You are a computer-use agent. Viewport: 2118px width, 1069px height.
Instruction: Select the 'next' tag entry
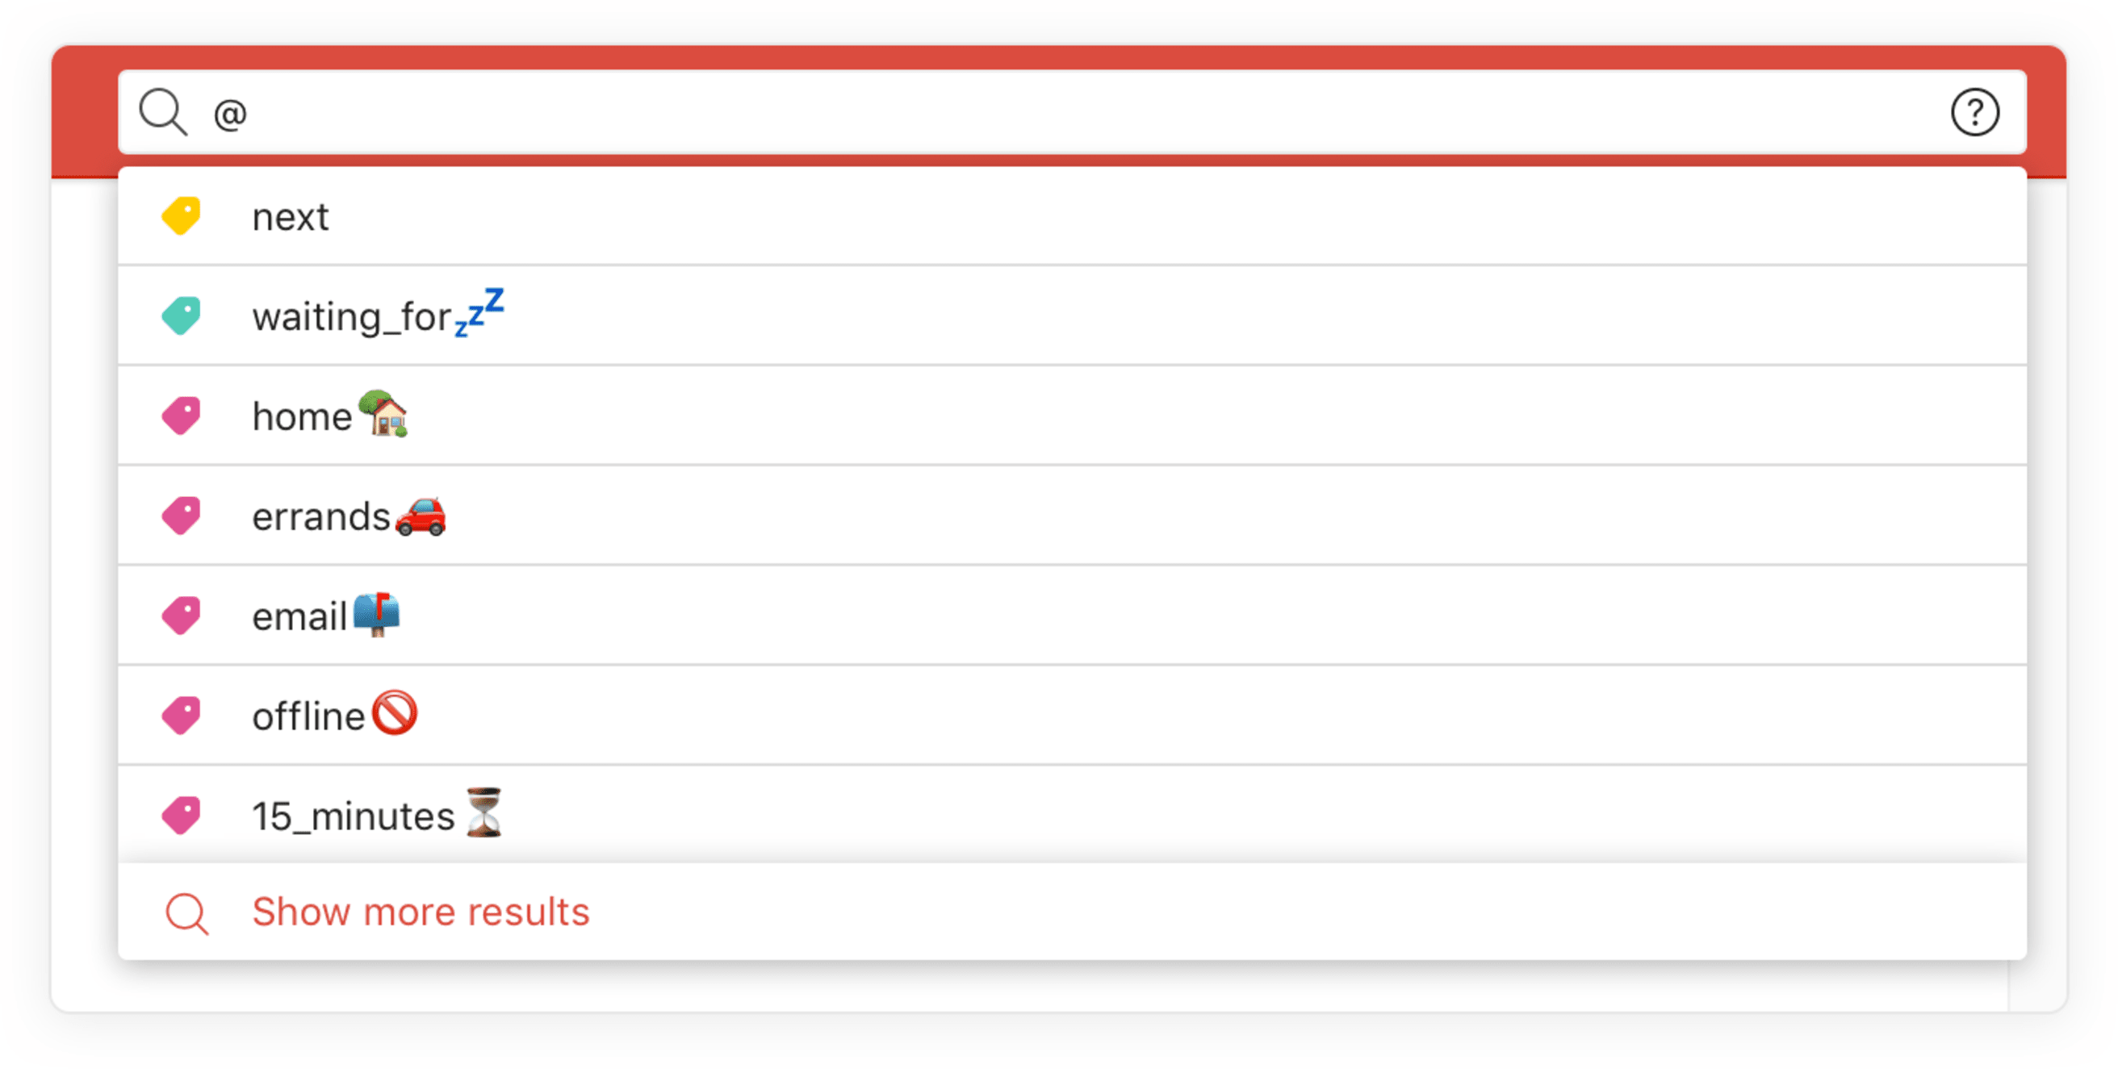[x=1058, y=214]
